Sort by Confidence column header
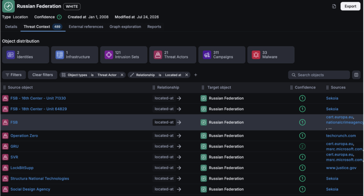This screenshot has width=364, height=196. tap(305, 88)
